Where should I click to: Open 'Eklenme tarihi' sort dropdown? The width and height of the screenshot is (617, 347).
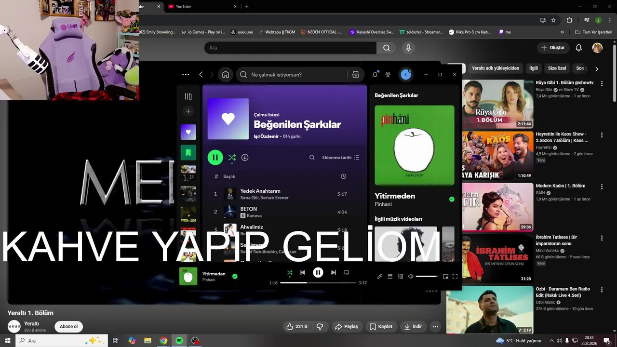(341, 158)
